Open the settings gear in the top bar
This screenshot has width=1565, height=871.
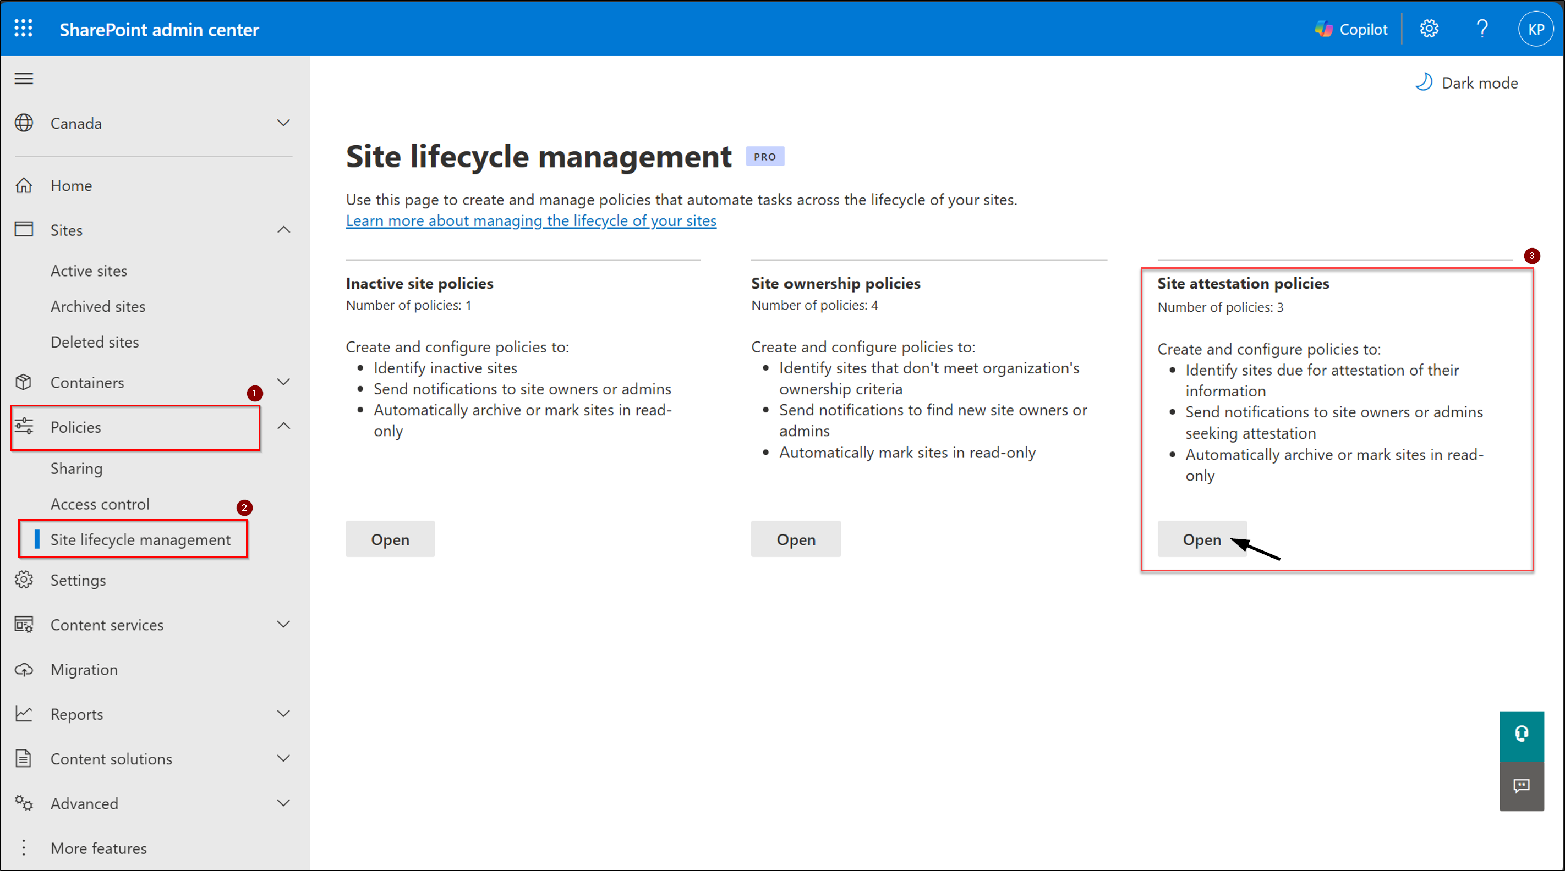pyautogui.click(x=1429, y=28)
